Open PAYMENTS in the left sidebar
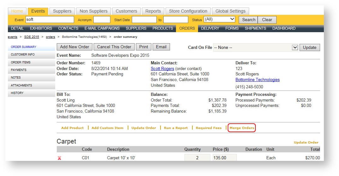Screen dimensions: 339x176 coord(19,70)
